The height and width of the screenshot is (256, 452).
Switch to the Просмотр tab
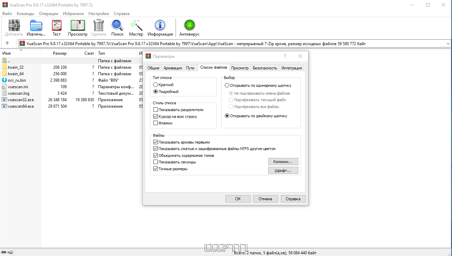pyautogui.click(x=240, y=68)
